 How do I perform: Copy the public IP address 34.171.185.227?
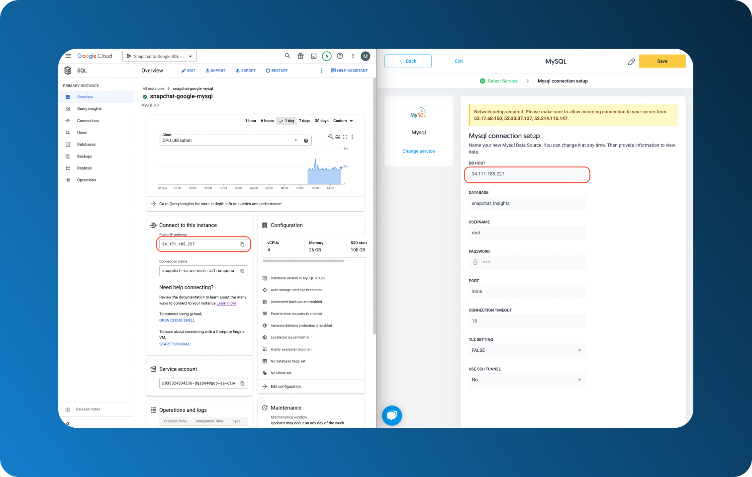coord(243,244)
